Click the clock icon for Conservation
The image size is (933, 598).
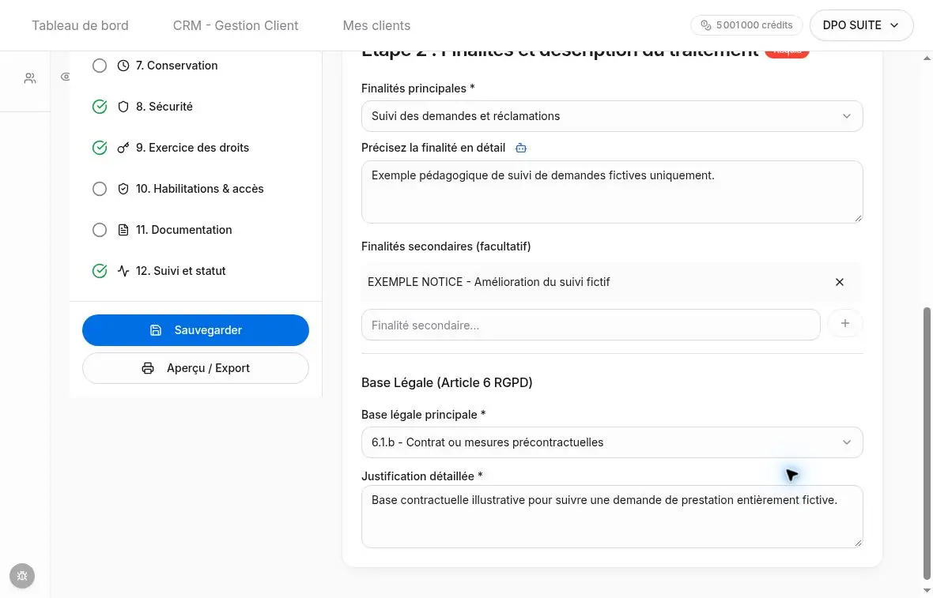[123, 66]
